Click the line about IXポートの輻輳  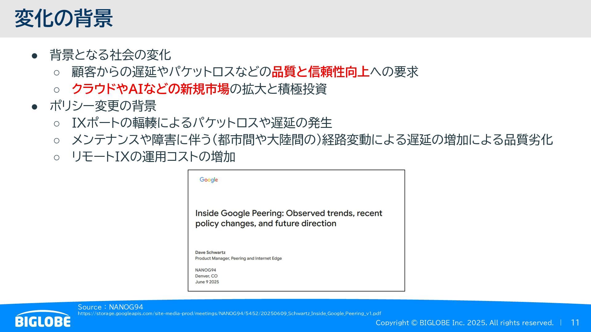[x=202, y=123]
